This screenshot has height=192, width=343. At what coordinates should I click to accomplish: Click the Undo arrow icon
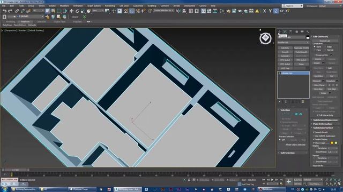pyautogui.click(x=4, y=11)
